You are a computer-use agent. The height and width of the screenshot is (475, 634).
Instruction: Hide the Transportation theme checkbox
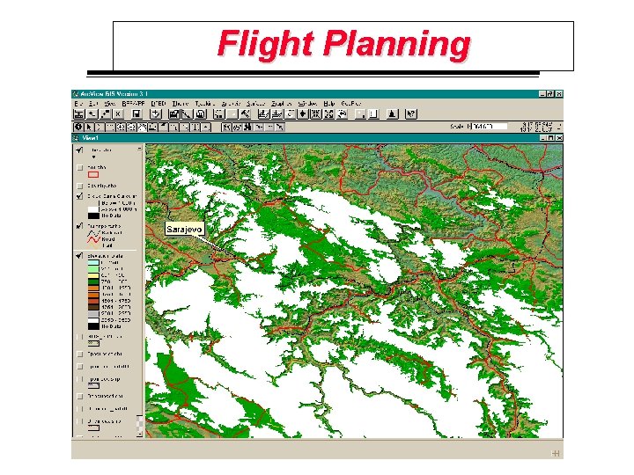tap(79, 226)
